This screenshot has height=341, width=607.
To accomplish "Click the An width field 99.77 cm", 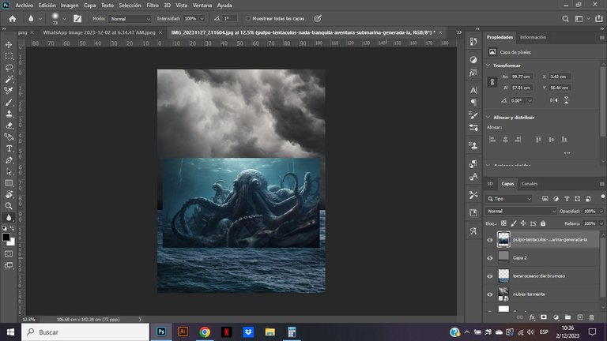I will tap(522, 77).
